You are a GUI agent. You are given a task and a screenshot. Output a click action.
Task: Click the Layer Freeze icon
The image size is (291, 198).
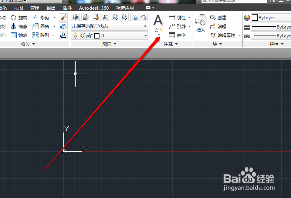[x=135, y=17]
